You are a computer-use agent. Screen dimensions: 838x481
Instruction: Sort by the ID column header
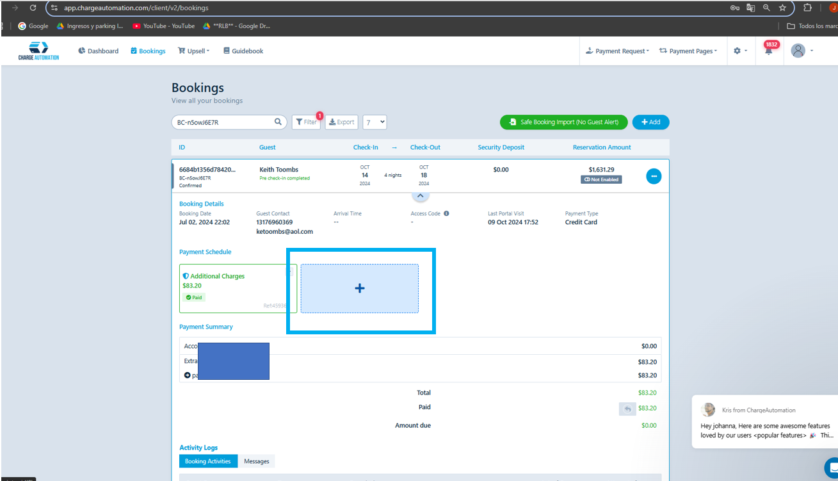[182, 147]
